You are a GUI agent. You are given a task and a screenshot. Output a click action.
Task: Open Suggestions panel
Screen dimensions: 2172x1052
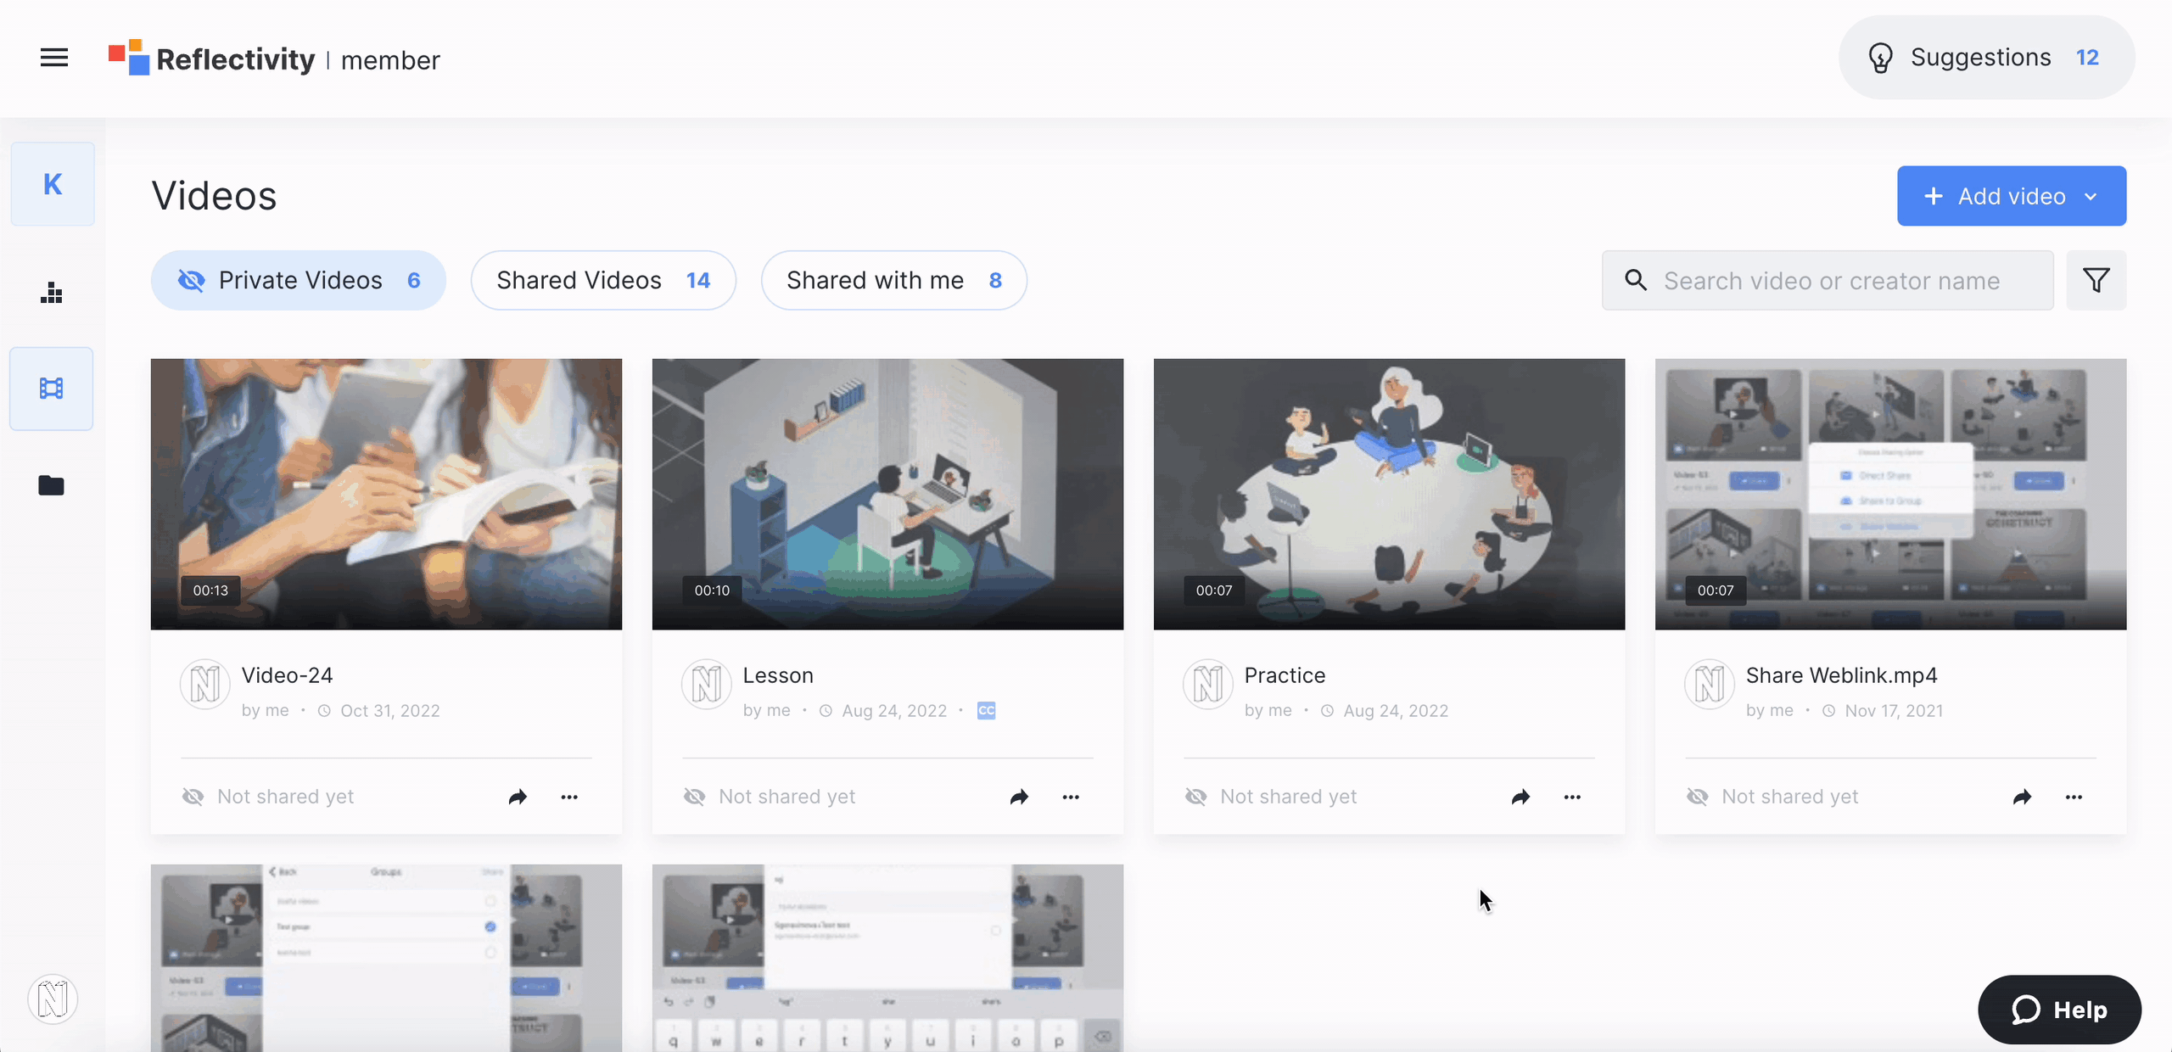[x=1985, y=58]
